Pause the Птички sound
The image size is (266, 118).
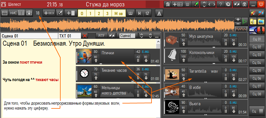click(138, 59)
